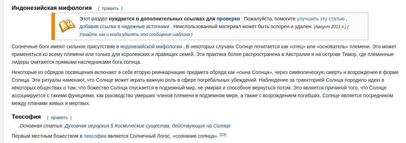
Task: Click Узнайте, как и когда удалять сообщение
Action: 135,34
